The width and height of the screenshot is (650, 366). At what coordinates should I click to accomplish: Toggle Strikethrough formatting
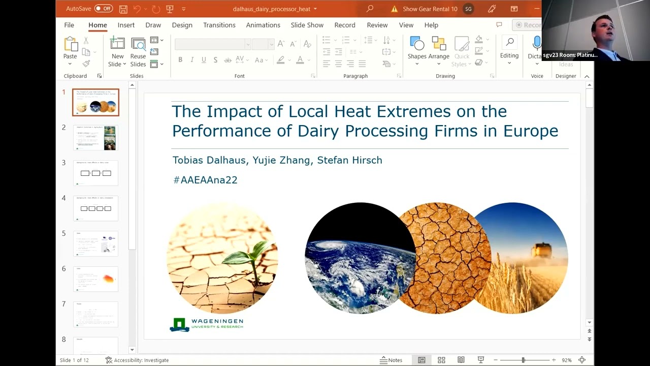pos(228,60)
